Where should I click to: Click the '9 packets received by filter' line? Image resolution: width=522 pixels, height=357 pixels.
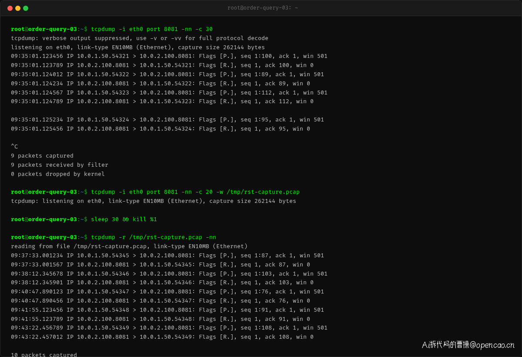pos(60,165)
